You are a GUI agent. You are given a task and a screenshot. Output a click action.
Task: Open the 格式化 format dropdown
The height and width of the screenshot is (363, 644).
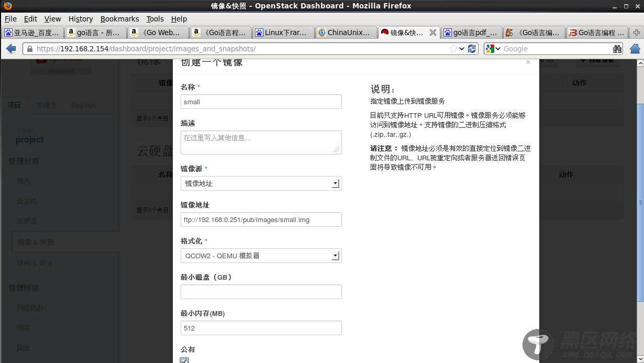point(261,256)
